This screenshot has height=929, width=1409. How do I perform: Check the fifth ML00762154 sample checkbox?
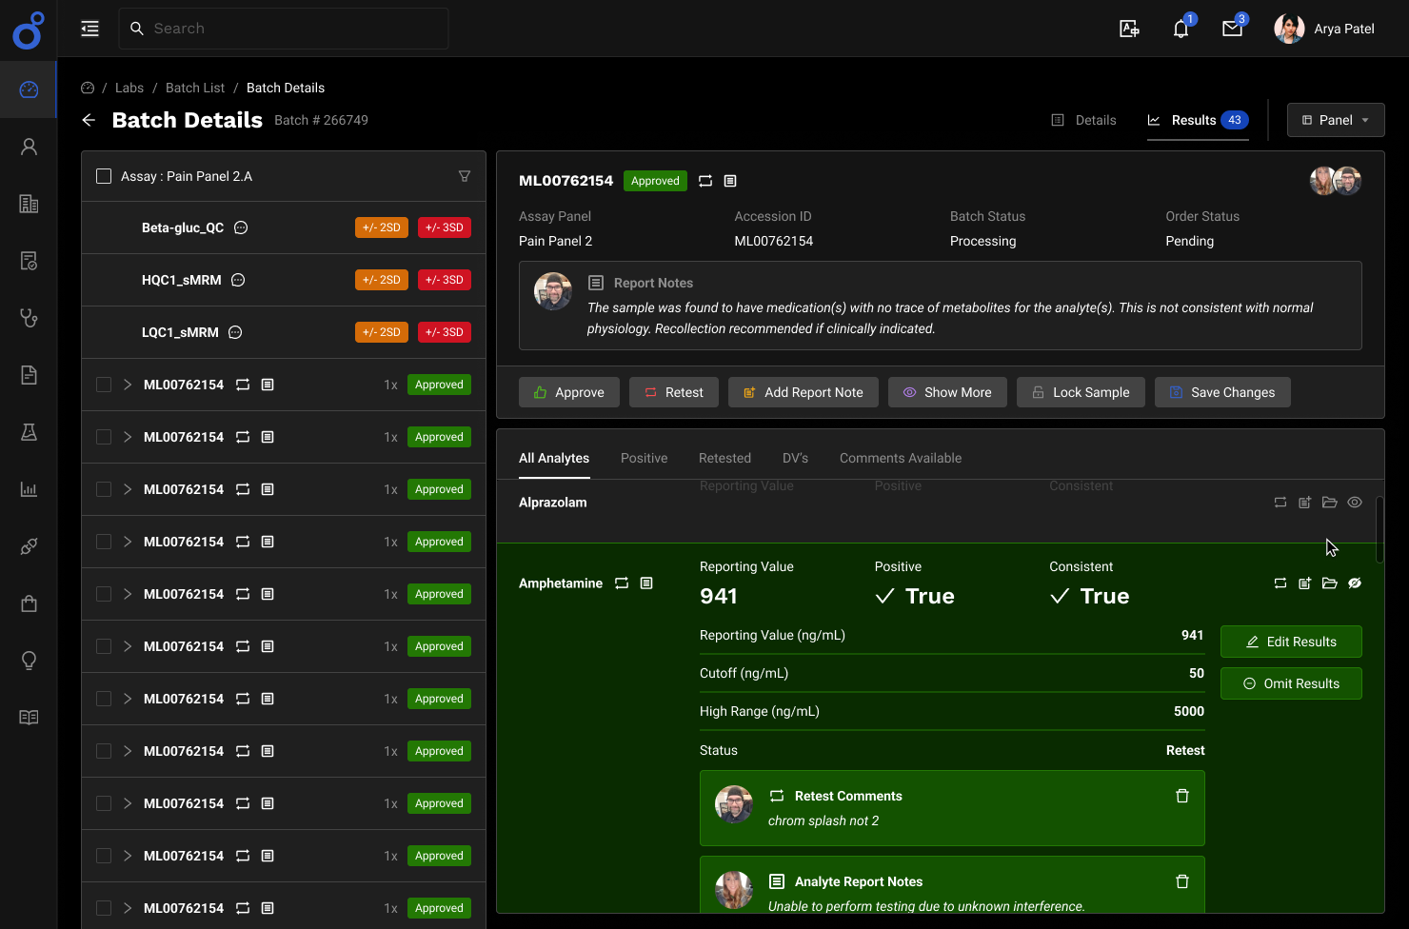104,594
